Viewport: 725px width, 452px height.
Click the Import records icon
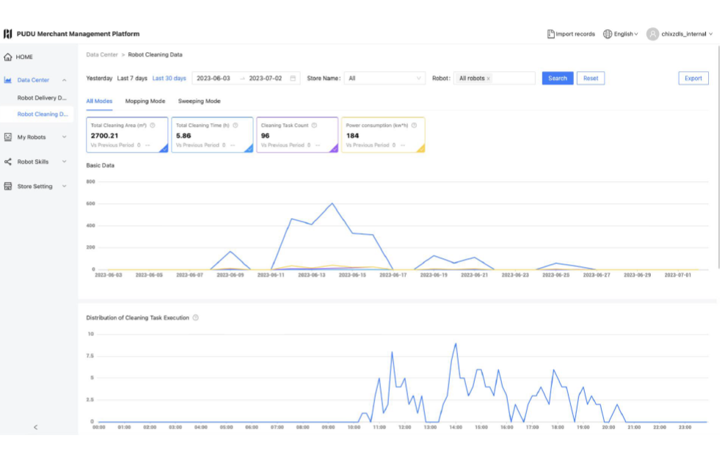click(550, 34)
